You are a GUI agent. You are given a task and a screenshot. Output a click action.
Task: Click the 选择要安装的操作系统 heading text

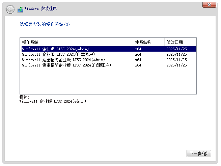(x=45, y=25)
